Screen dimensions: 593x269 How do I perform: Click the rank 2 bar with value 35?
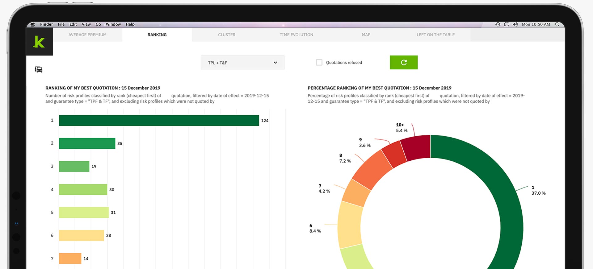click(87, 143)
